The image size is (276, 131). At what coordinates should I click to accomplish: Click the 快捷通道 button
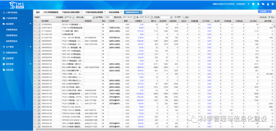pos(263,11)
